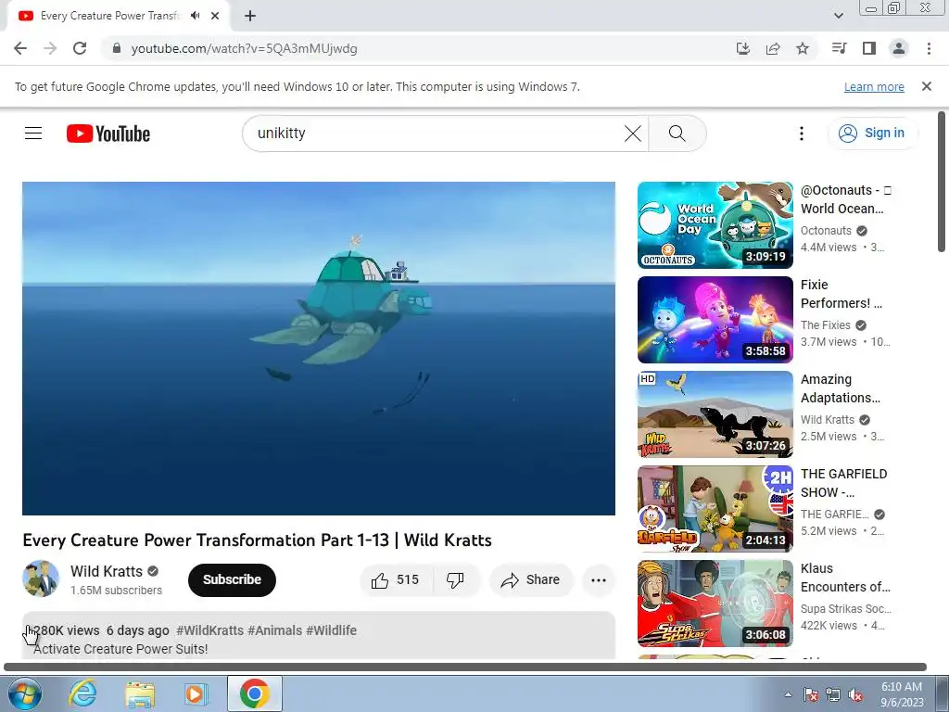
Task: Open the media controls icon in toolbar
Action: tap(839, 48)
